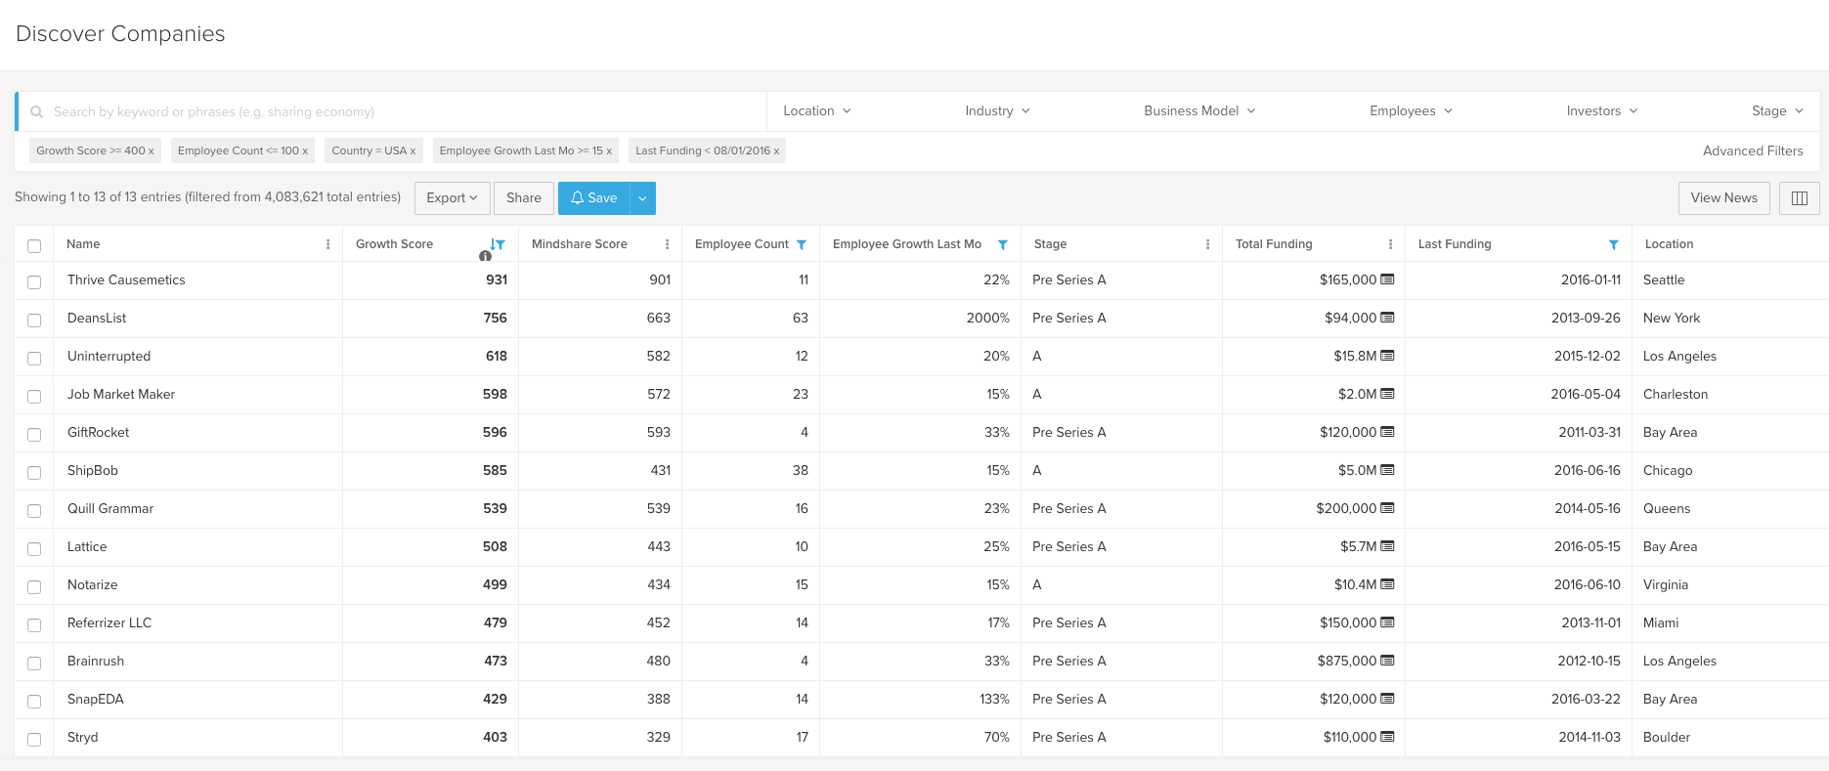The height and width of the screenshot is (771, 1829).
Task: Click the Last Funding filter icon
Action: (1613, 244)
